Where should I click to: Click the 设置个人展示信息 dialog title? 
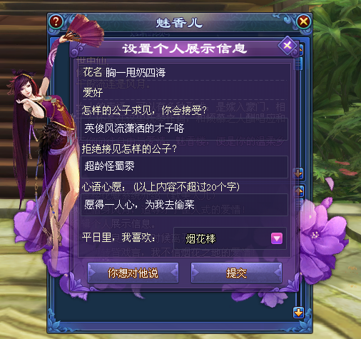point(185,49)
